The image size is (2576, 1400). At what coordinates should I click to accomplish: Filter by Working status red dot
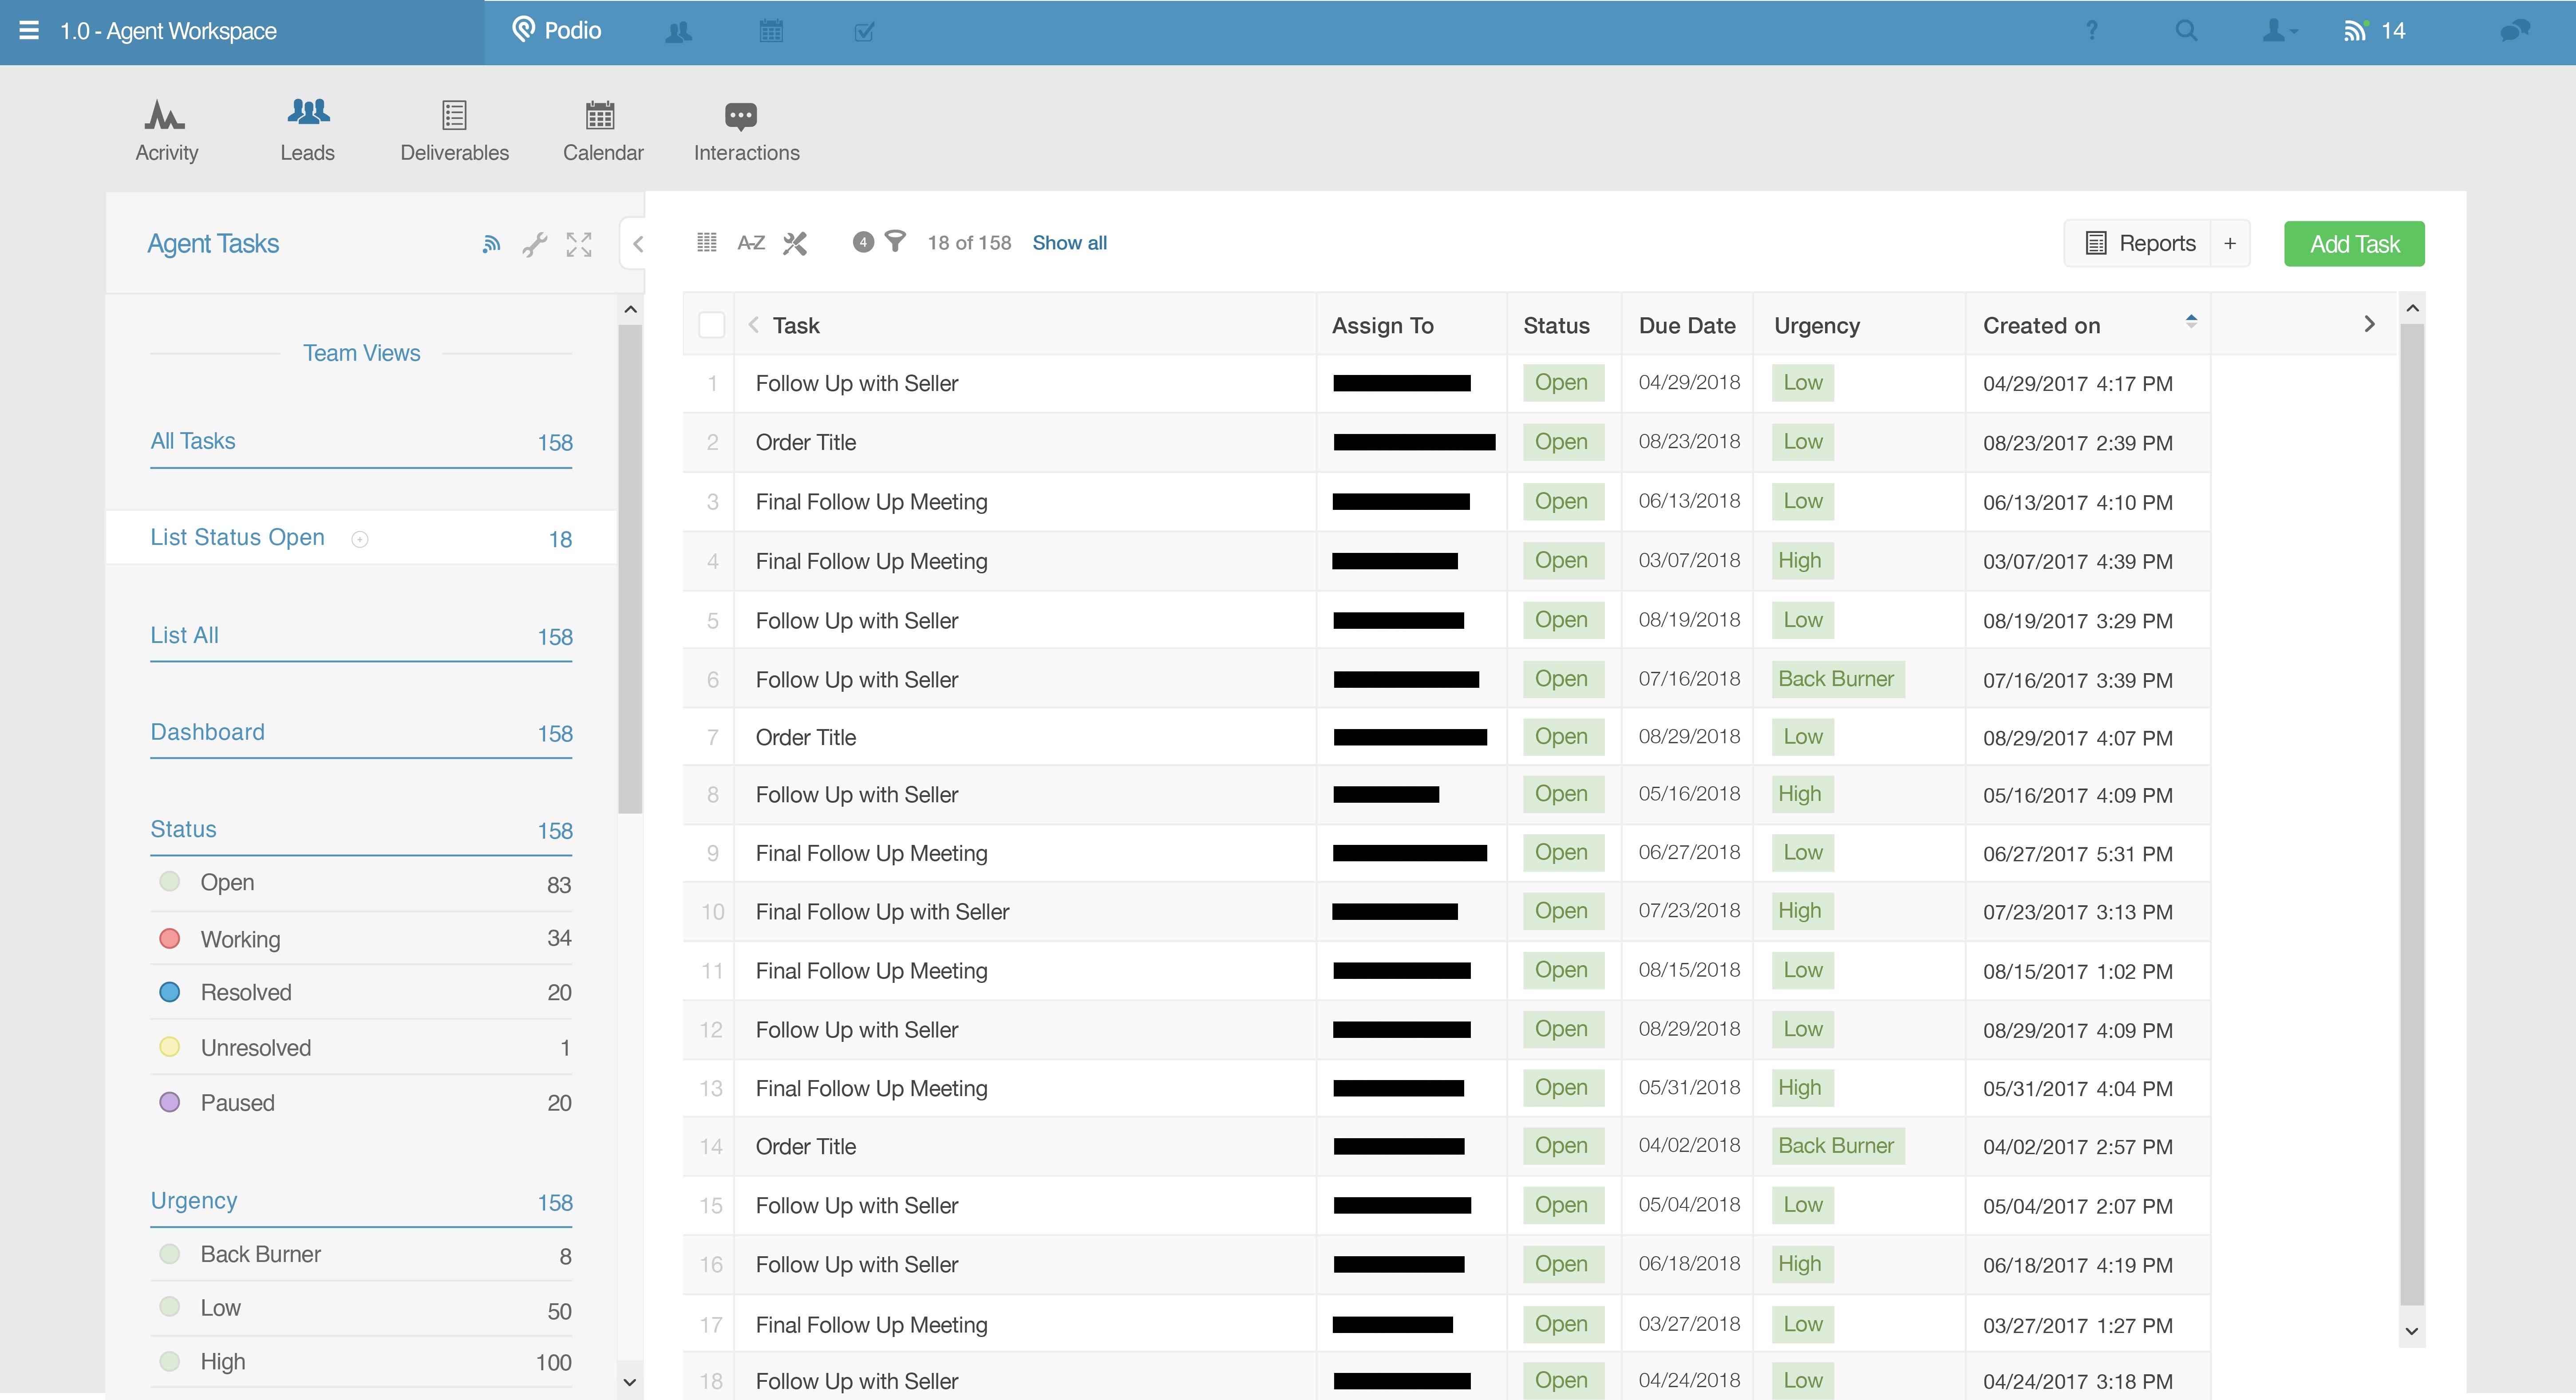pos(170,938)
